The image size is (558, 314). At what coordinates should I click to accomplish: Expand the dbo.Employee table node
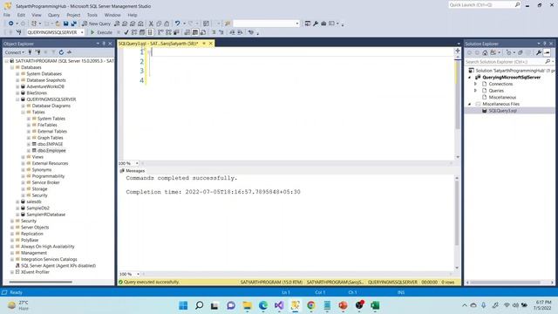coord(29,151)
